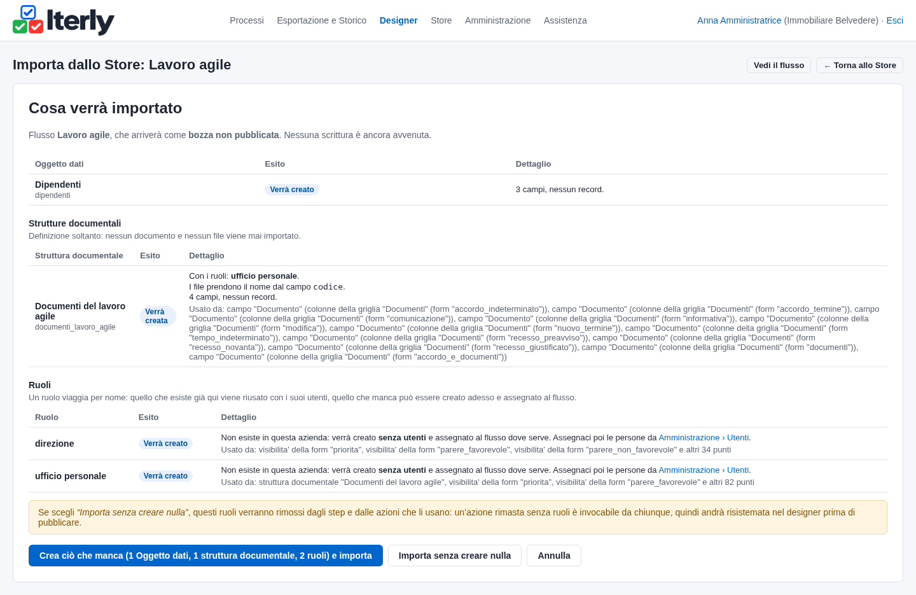Click the Verrà creato badge for ufficio personale
916x595 pixels.
(165, 476)
